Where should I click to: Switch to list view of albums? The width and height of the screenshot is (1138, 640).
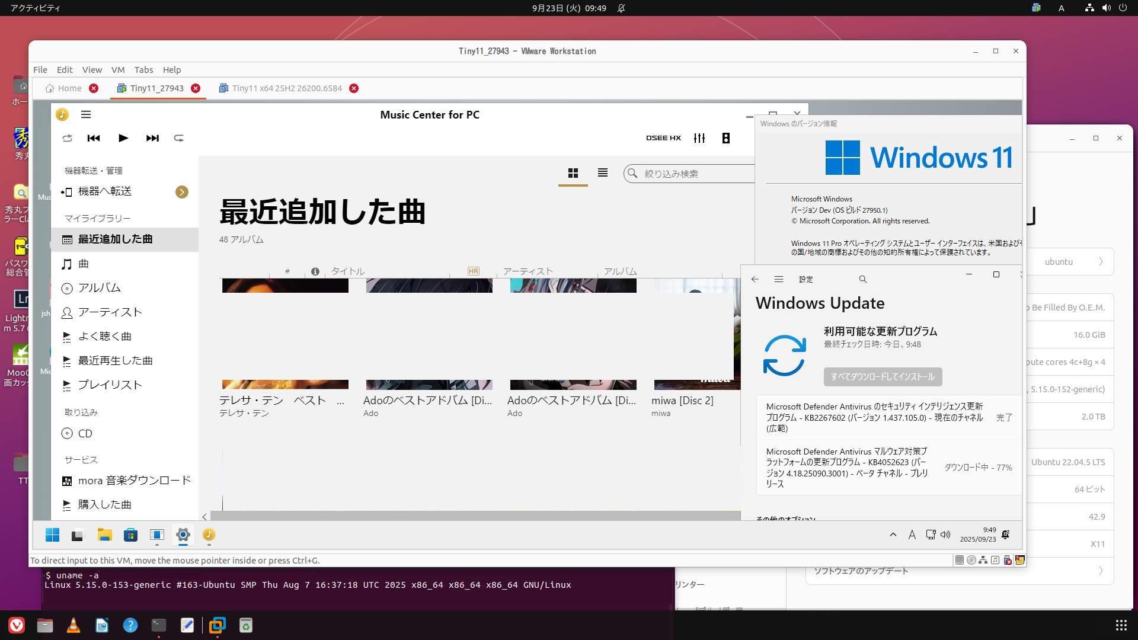602,173
